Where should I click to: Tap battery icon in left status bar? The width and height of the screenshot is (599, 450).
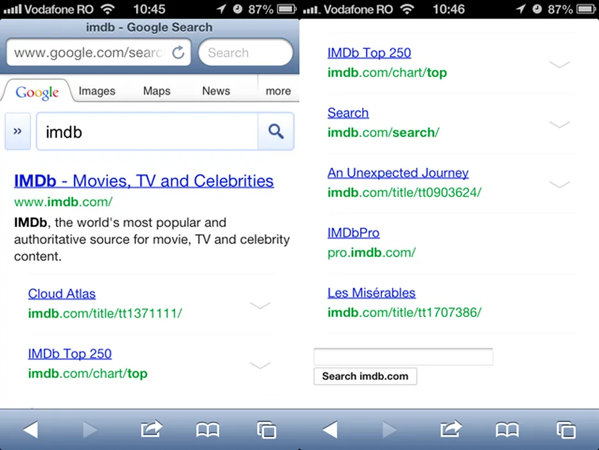point(286,9)
